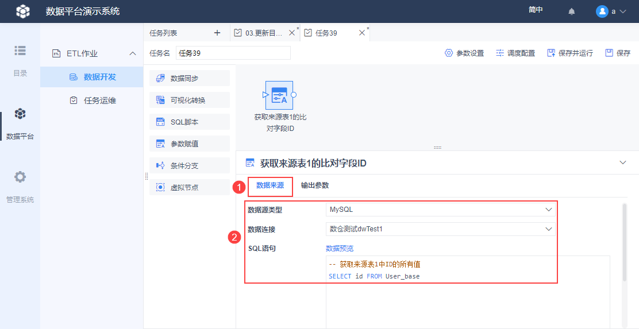
Task: Click the node's output port circle
Action: point(294,95)
